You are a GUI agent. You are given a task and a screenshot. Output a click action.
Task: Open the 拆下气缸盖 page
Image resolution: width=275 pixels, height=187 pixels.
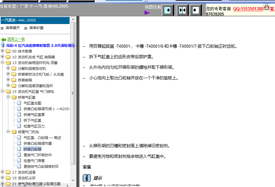click(x=32, y=120)
